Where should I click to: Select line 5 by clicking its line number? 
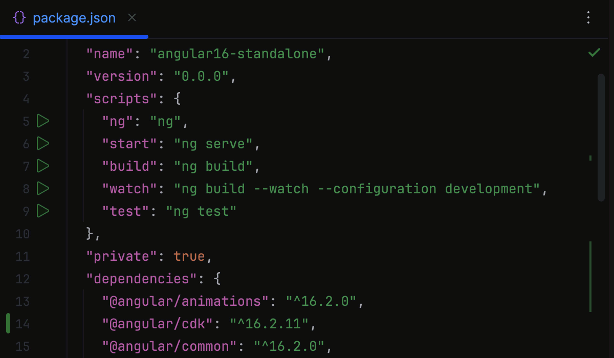tap(26, 121)
